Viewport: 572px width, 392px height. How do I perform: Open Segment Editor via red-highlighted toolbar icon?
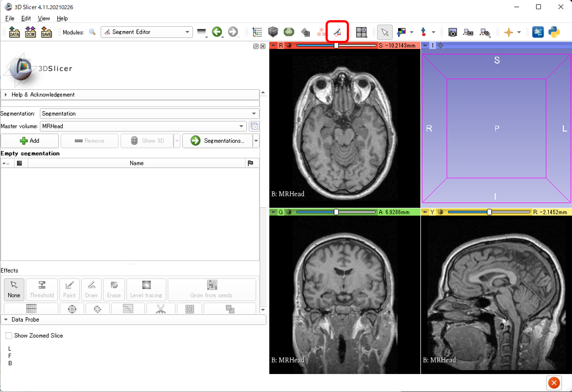coord(338,32)
